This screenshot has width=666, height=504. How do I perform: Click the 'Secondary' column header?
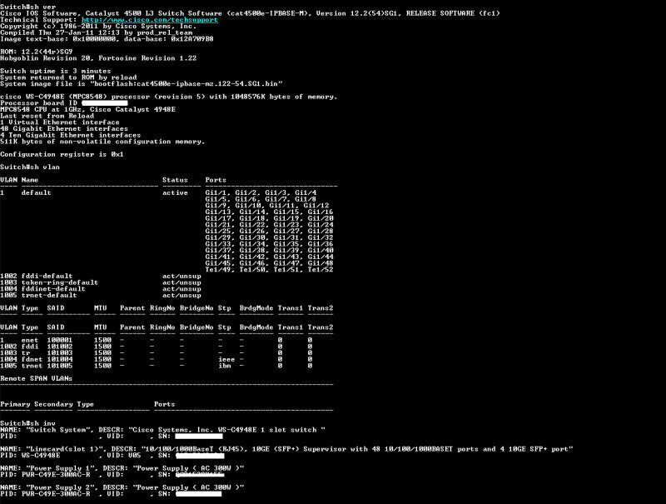pyautogui.click(x=53, y=404)
